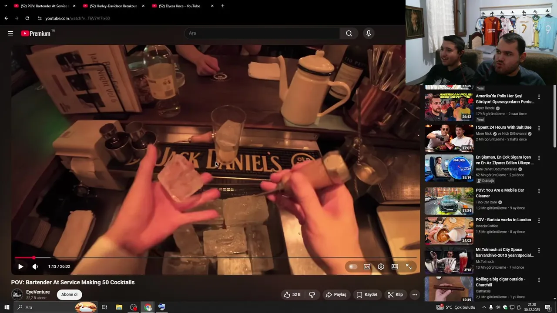557x313 pixels.
Task: Subscribe with the Abone ol button
Action: pyautogui.click(x=69, y=295)
